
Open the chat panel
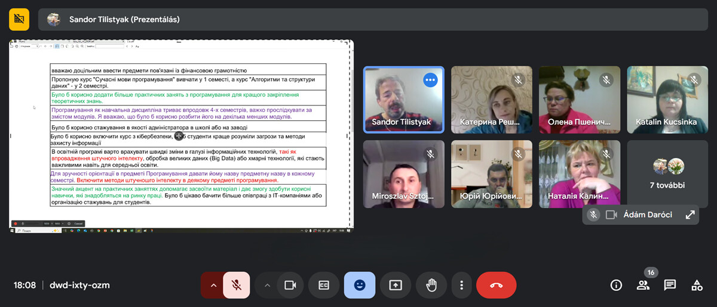coord(670,285)
